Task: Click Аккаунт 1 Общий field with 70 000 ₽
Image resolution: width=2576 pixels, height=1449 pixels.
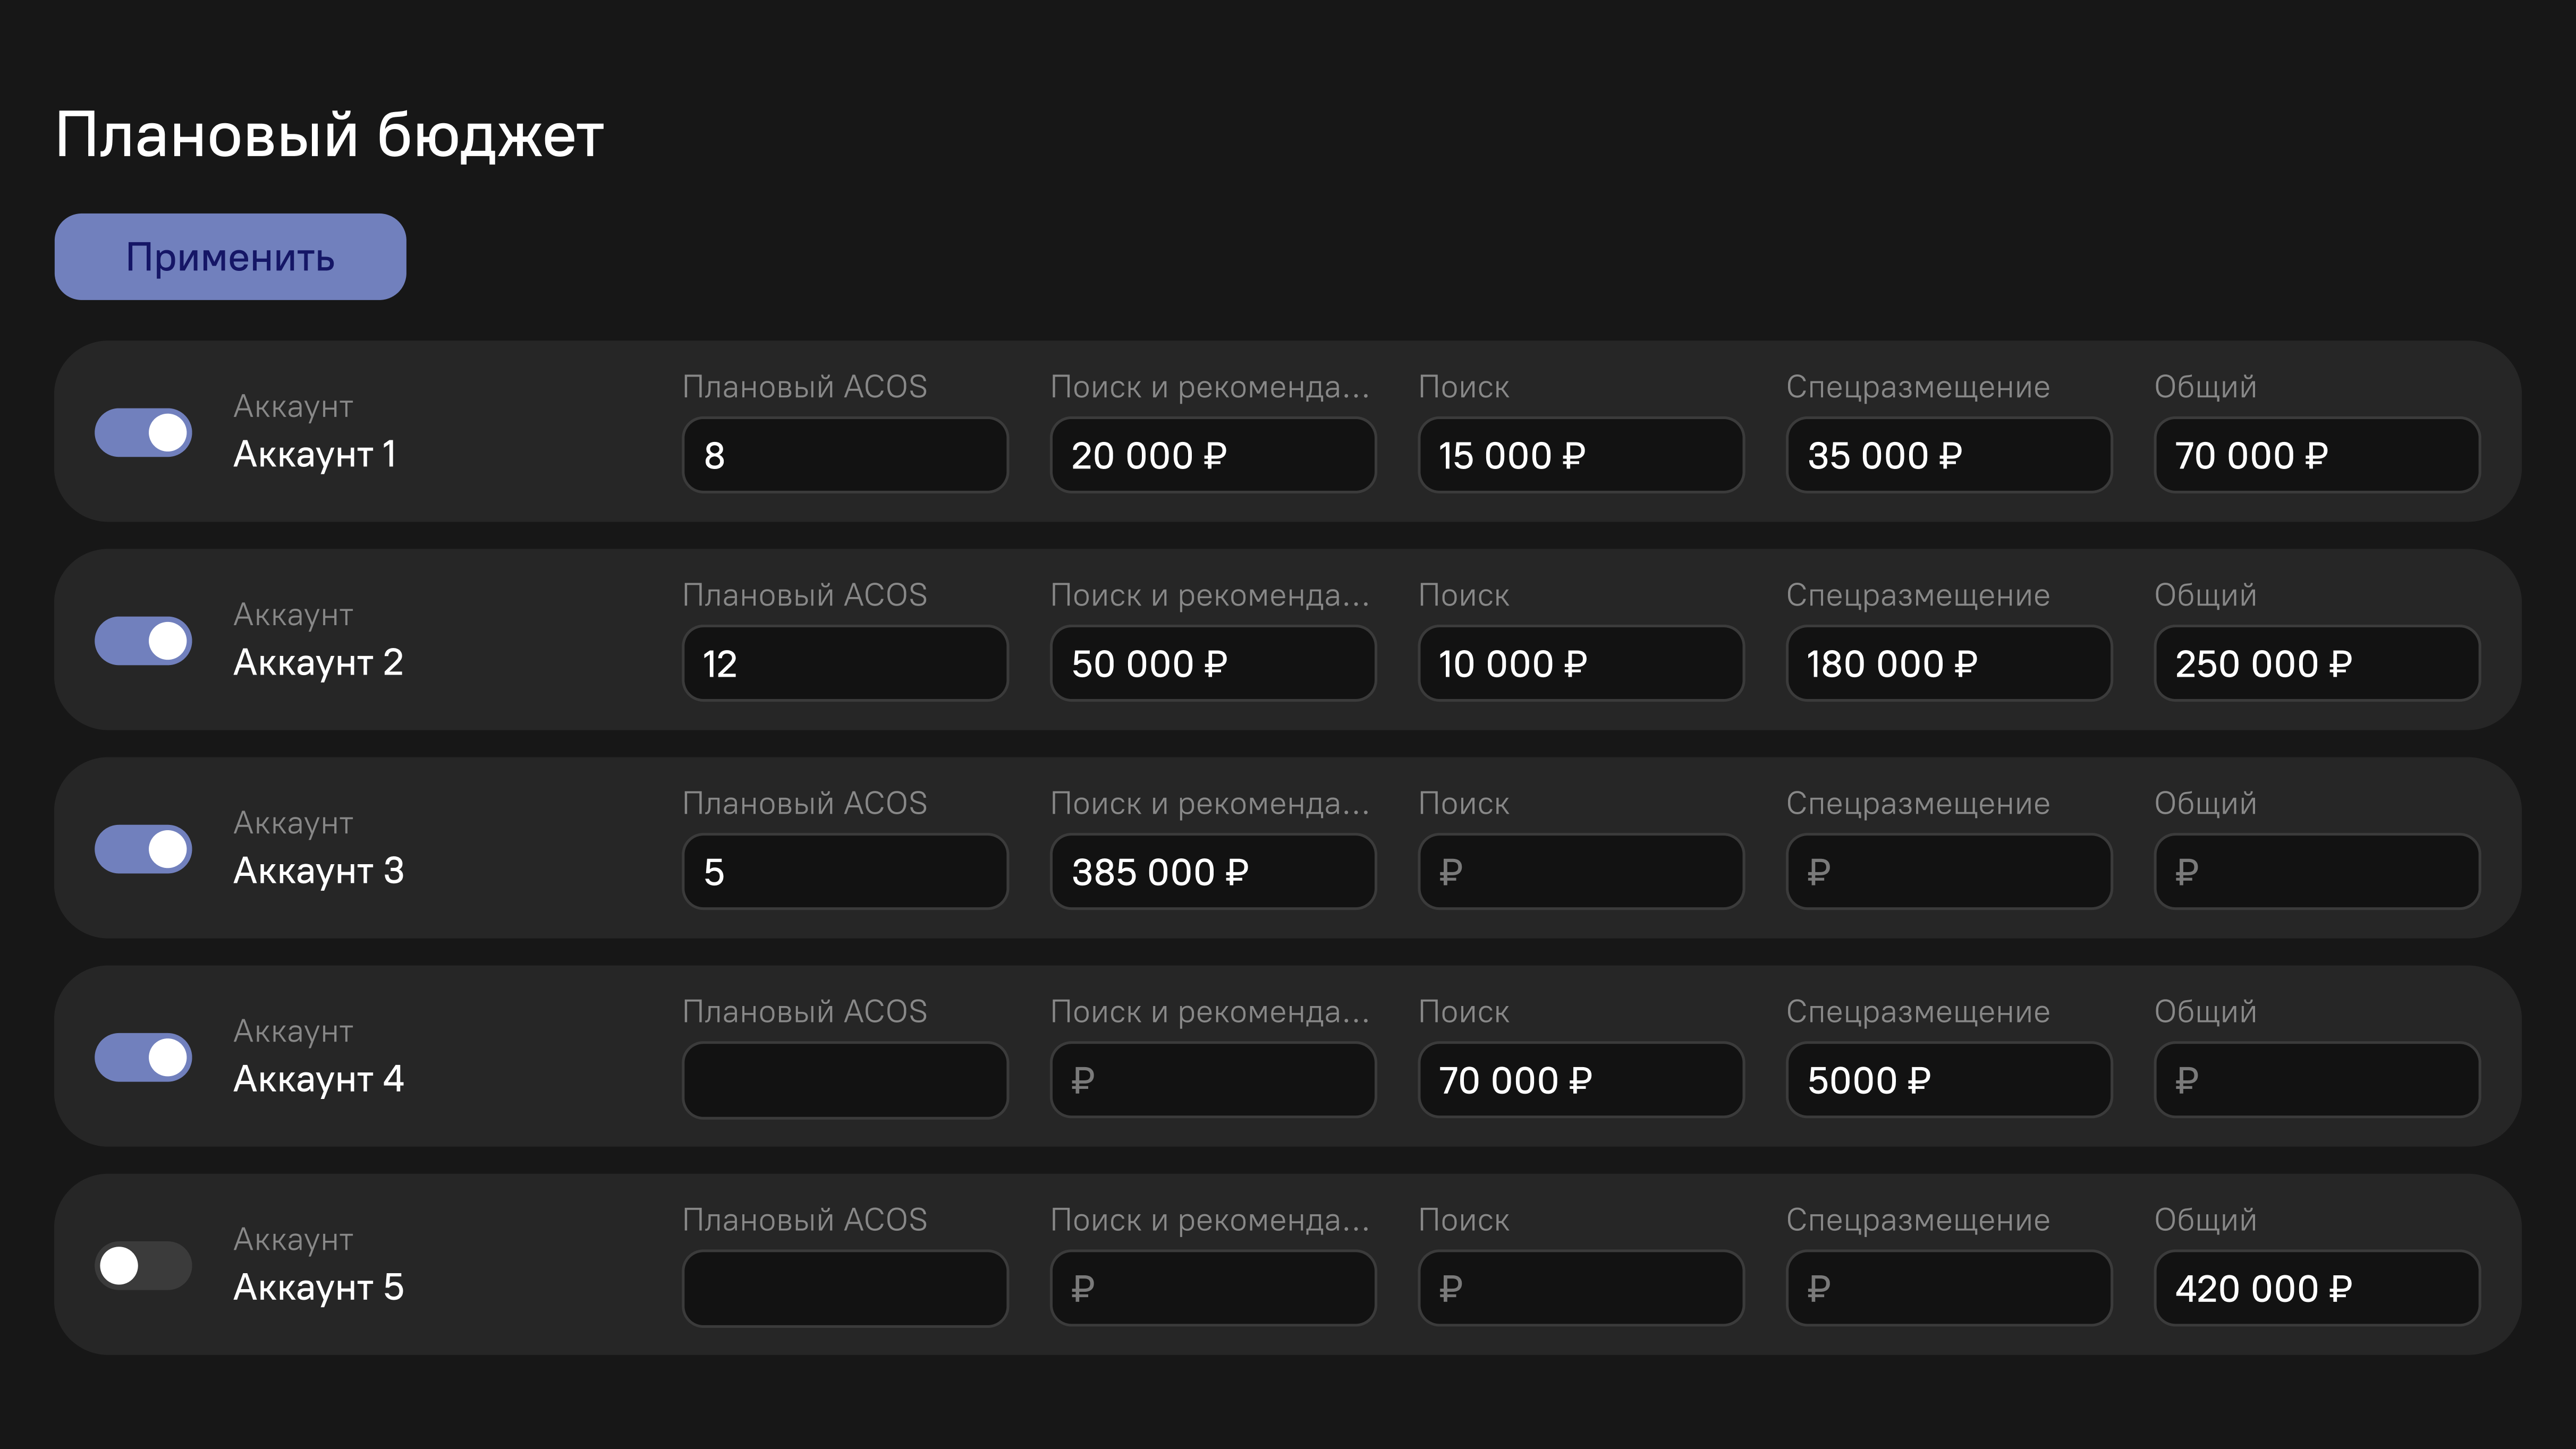Action: [x=2316, y=456]
